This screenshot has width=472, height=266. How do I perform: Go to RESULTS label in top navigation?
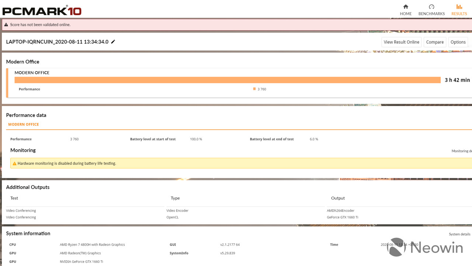tap(459, 14)
